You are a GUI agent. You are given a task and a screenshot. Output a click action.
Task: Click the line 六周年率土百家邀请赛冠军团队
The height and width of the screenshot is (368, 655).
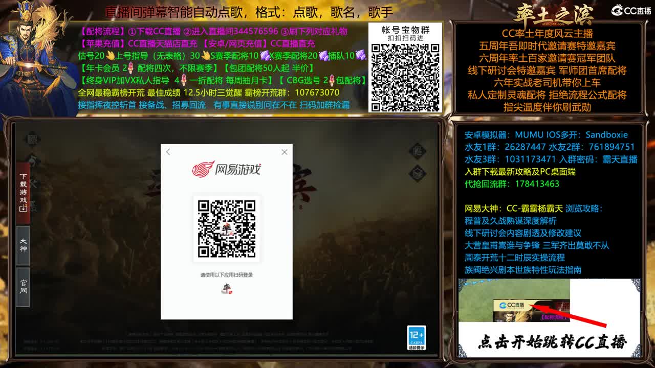tap(547, 58)
